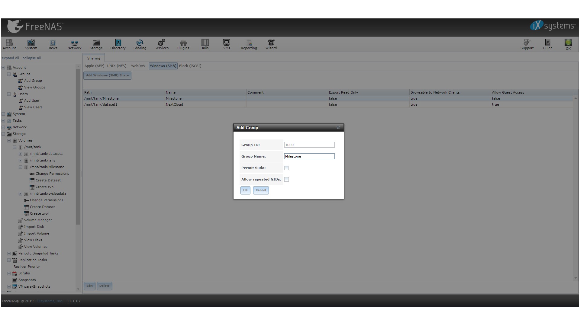The height and width of the screenshot is (326, 580).
Task: Open the System toolbar icon
Action: [x=31, y=44]
